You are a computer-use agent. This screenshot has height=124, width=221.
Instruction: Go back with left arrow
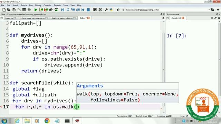coord(118,10)
